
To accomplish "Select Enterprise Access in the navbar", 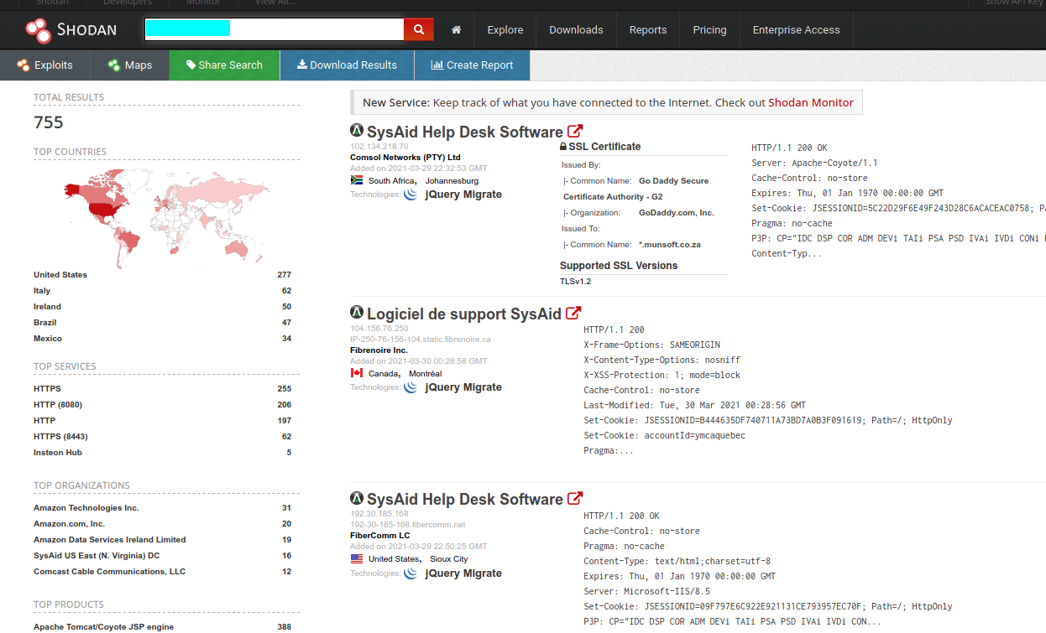I will click(795, 30).
